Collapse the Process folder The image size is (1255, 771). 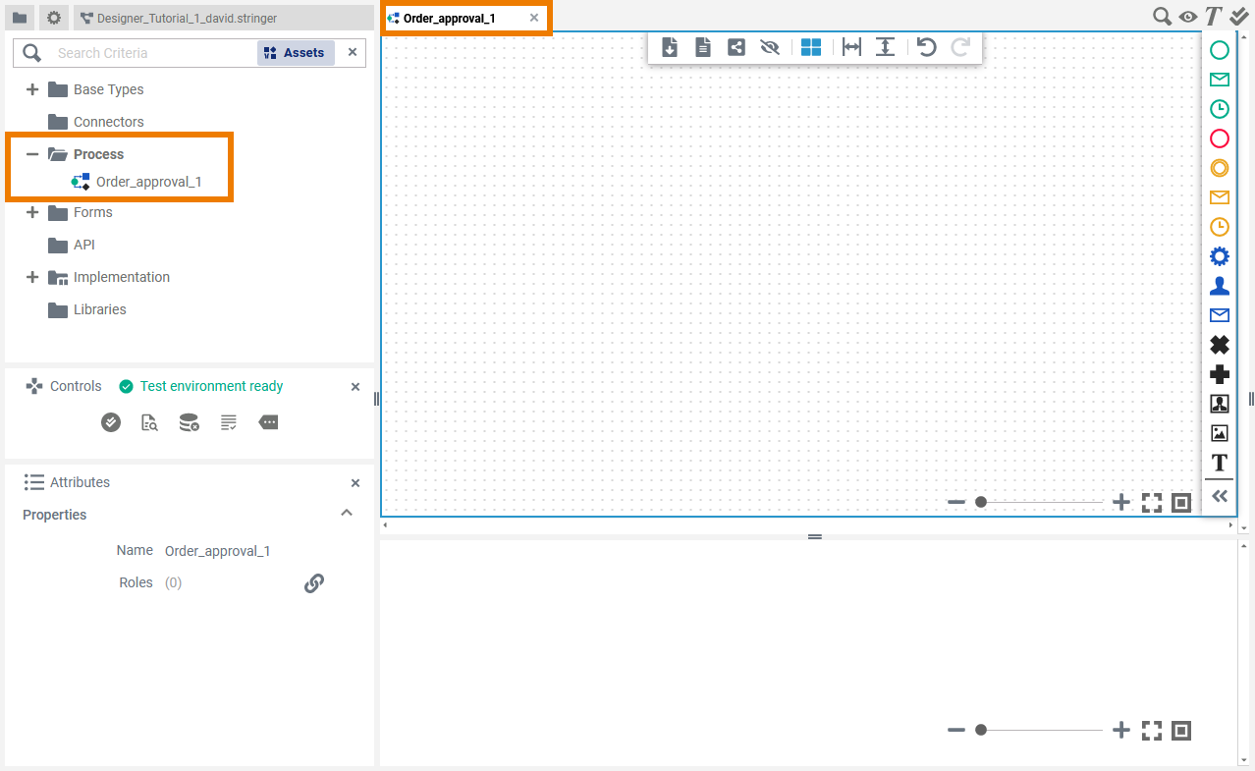tap(32, 154)
